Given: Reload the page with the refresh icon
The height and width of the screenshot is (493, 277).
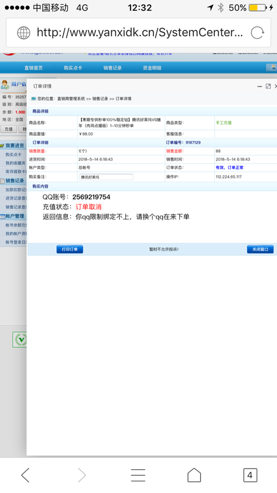Looking at the screenshot, I should click(257, 33).
